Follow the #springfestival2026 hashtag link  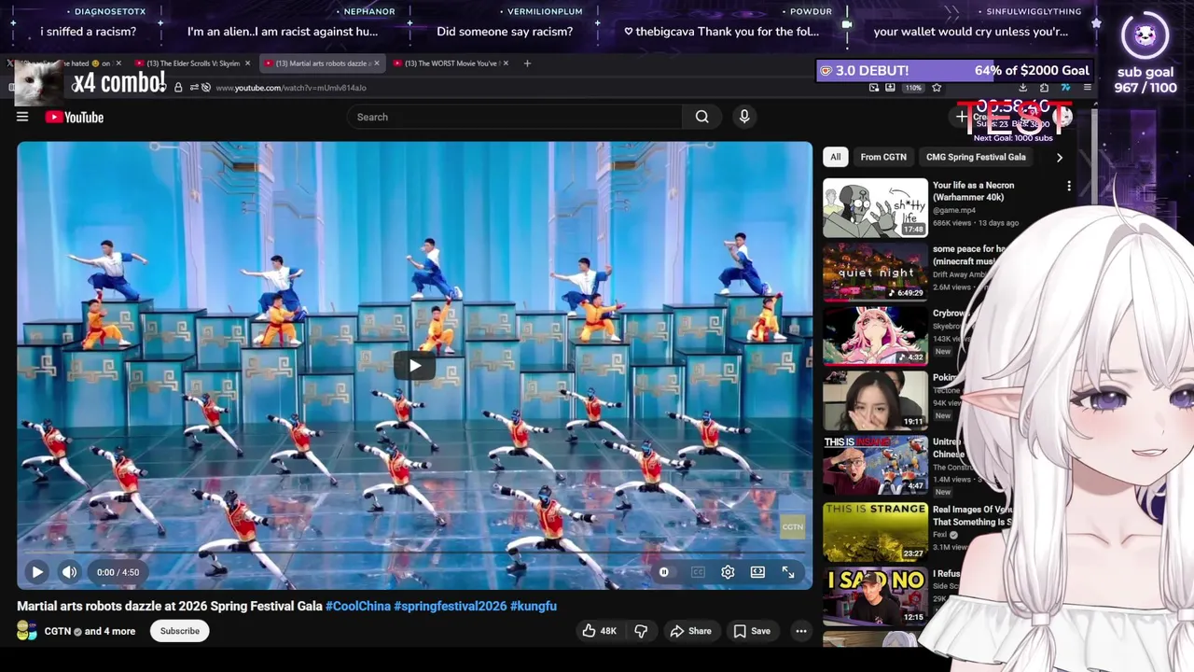coord(451,606)
